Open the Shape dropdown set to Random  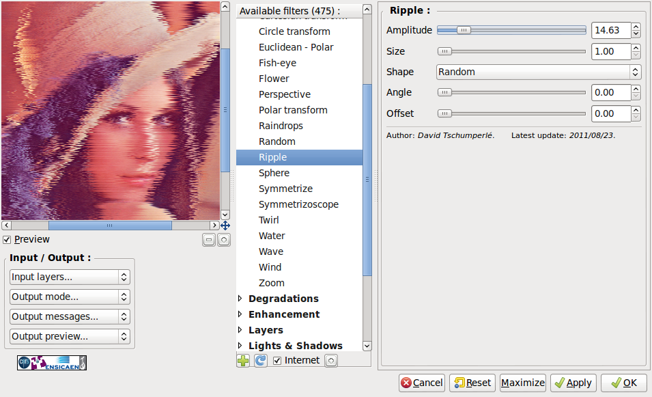click(539, 72)
